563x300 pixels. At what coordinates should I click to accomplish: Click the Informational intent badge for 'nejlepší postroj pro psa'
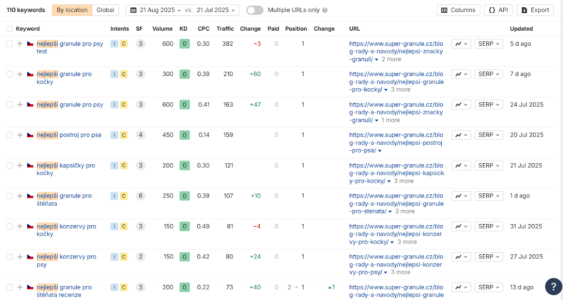click(x=114, y=135)
